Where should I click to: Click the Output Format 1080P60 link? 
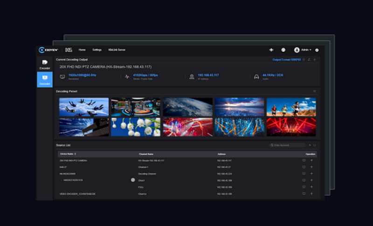286,60
